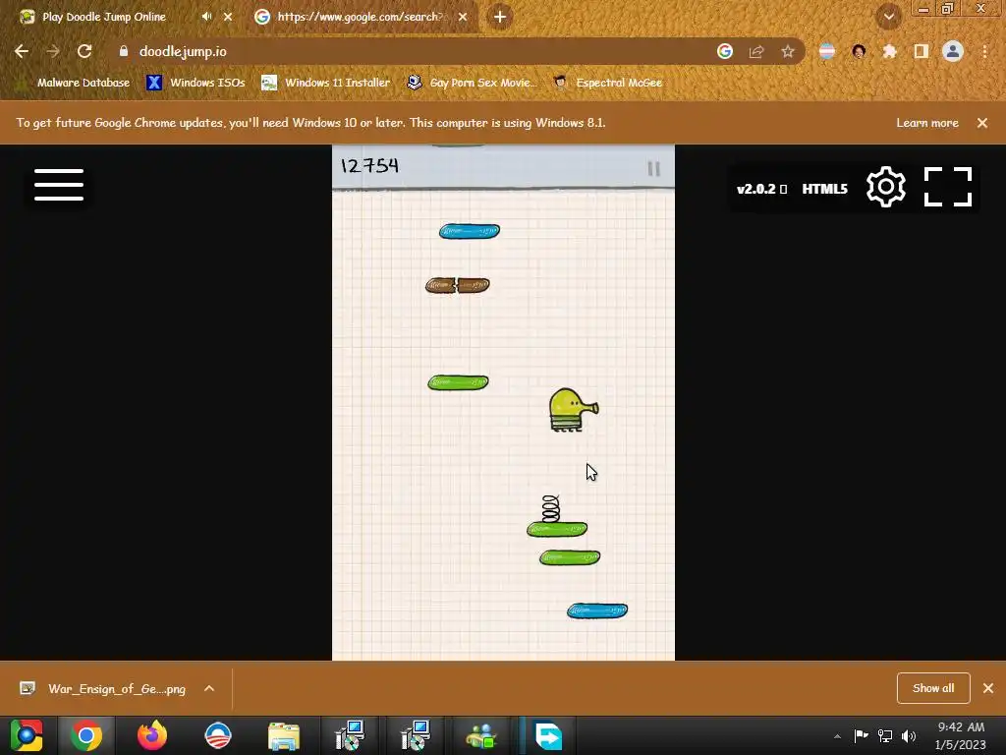Viewport: 1006px width, 755px height.
Task: Open the avatar face extension icon
Action: click(x=859, y=51)
